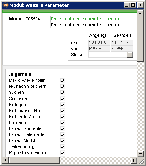The image size is (146, 166).
Task: Click the application icon in title bar
Action: [6, 5]
